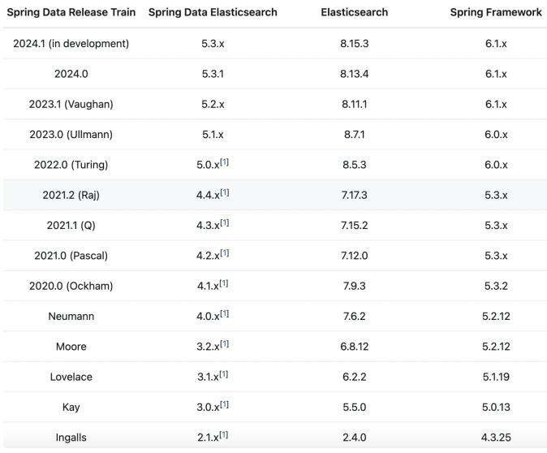Open footnote [1] link beside 3.1.x
This screenshot has width=547, height=453.
[224, 374]
